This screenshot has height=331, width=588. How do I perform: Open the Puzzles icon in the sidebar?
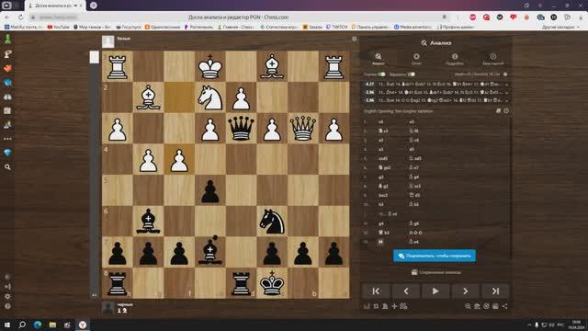click(x=7, y=68)
